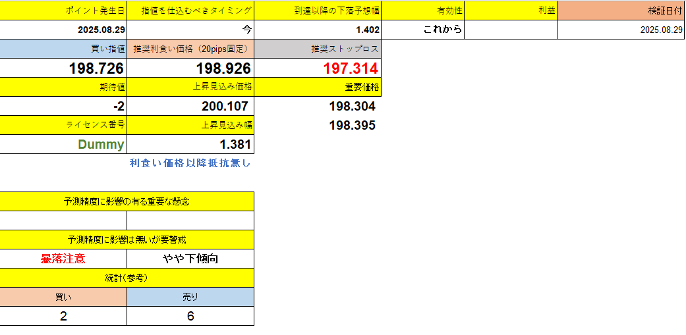Select the 買い statistics header cell
Image resolution: width=686 pixels, height=335 pixels.
tap(63, 297)
